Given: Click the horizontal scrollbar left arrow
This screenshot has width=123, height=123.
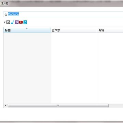Looking at the screenshot, I should point(5,106).
